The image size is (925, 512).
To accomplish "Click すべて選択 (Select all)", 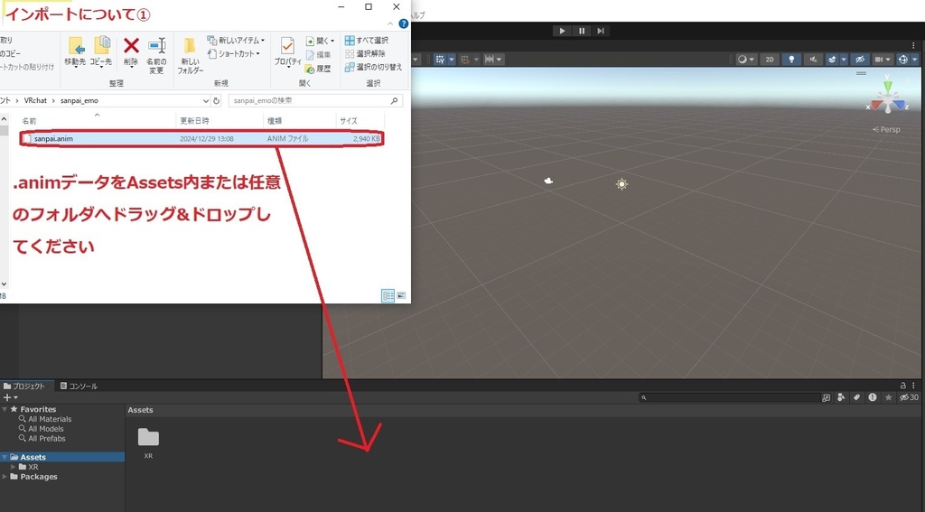I will (x=367, y=40).
